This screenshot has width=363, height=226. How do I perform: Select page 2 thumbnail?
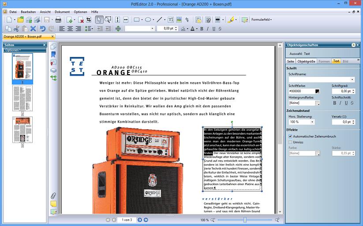click(x=22, y=98)
